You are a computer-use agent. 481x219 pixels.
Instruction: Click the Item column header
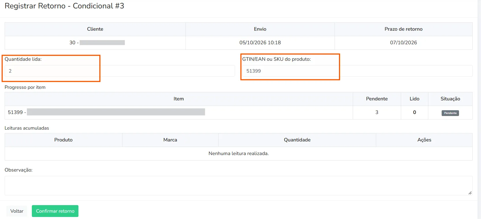point(179,99)
